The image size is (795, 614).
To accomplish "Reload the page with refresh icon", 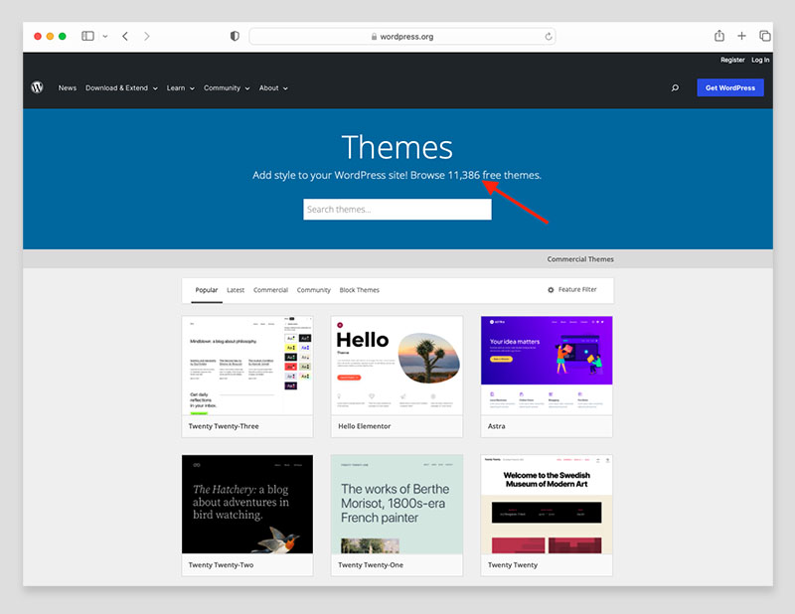I will [549, 37].
